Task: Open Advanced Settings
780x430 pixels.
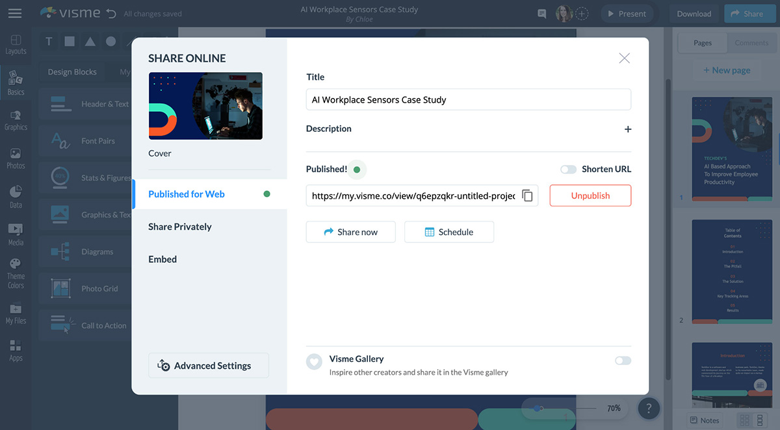Action: click(208, 365)
